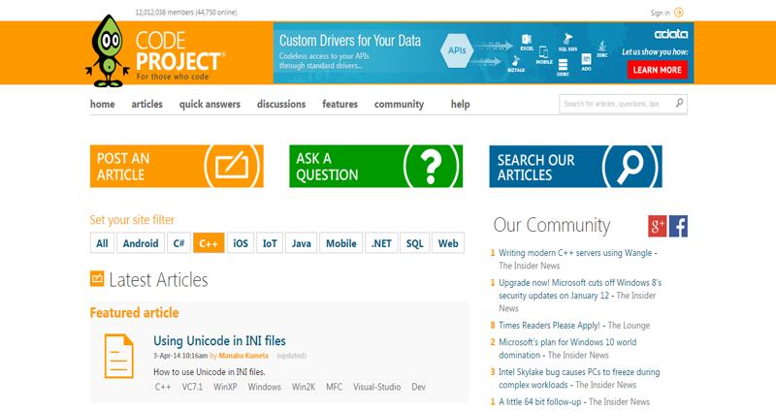Screen dimensions: 776x411
Task: Set site filter to Web
Action: click(x=448, y=243)
